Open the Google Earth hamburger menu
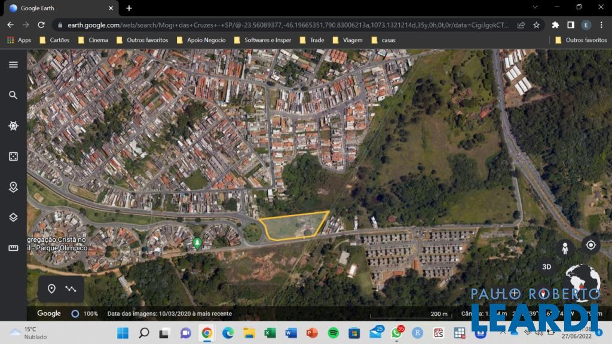Screen dimensions: 612x344 tap(13, 64)
